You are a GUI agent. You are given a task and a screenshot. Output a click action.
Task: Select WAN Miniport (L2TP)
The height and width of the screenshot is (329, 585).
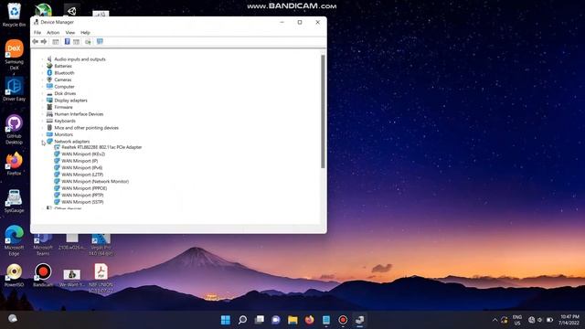(82, 175)
